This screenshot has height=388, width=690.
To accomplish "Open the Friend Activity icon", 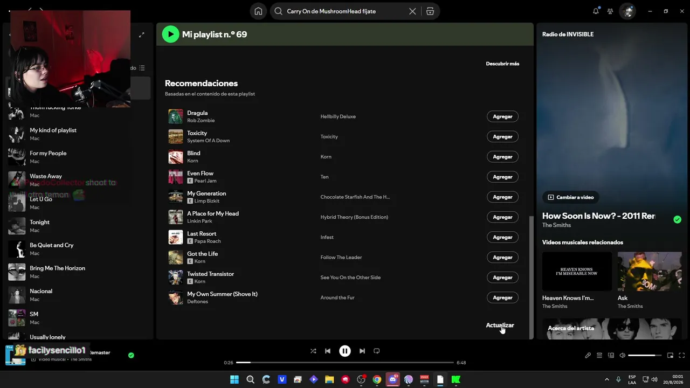I will [610, 11].
